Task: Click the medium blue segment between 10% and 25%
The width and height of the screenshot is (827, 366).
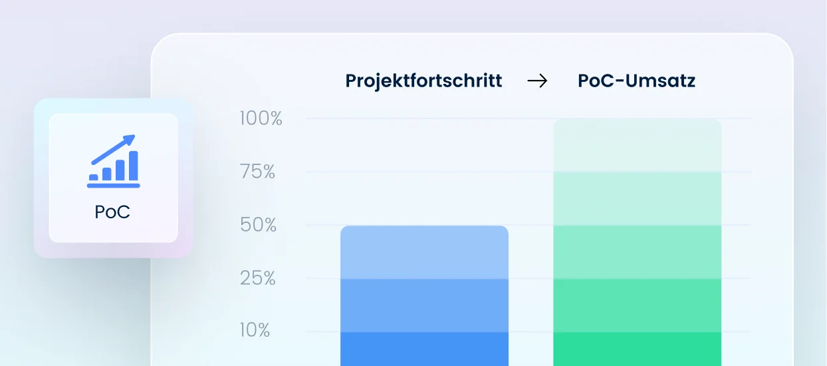Action: tap(424, 305)
